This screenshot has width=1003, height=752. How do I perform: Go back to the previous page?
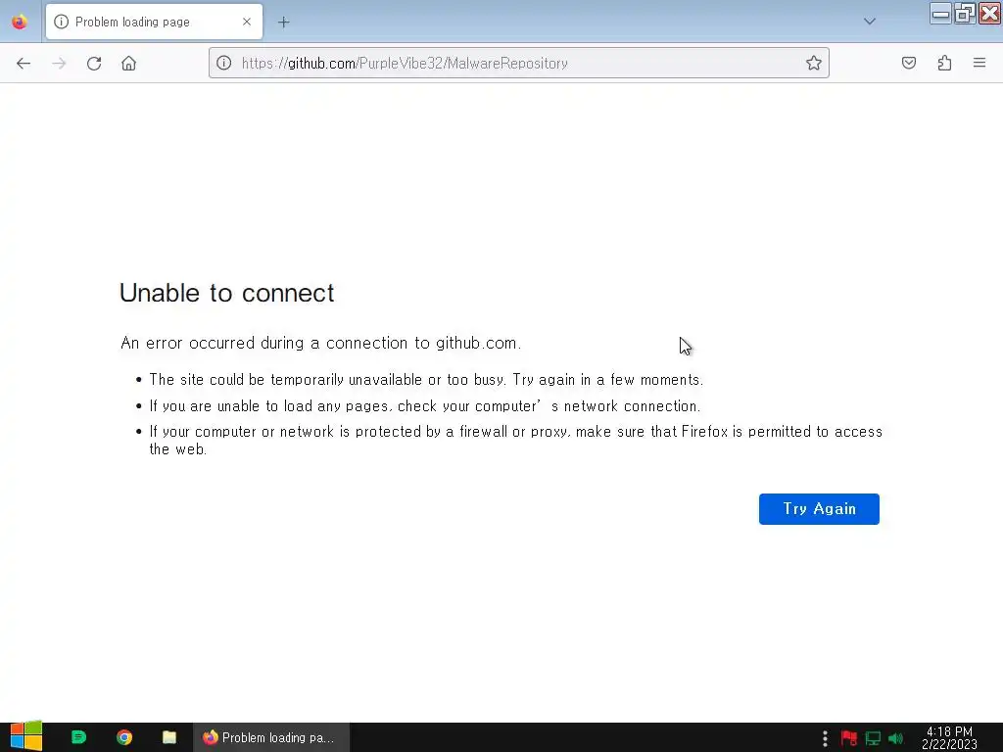24,64
